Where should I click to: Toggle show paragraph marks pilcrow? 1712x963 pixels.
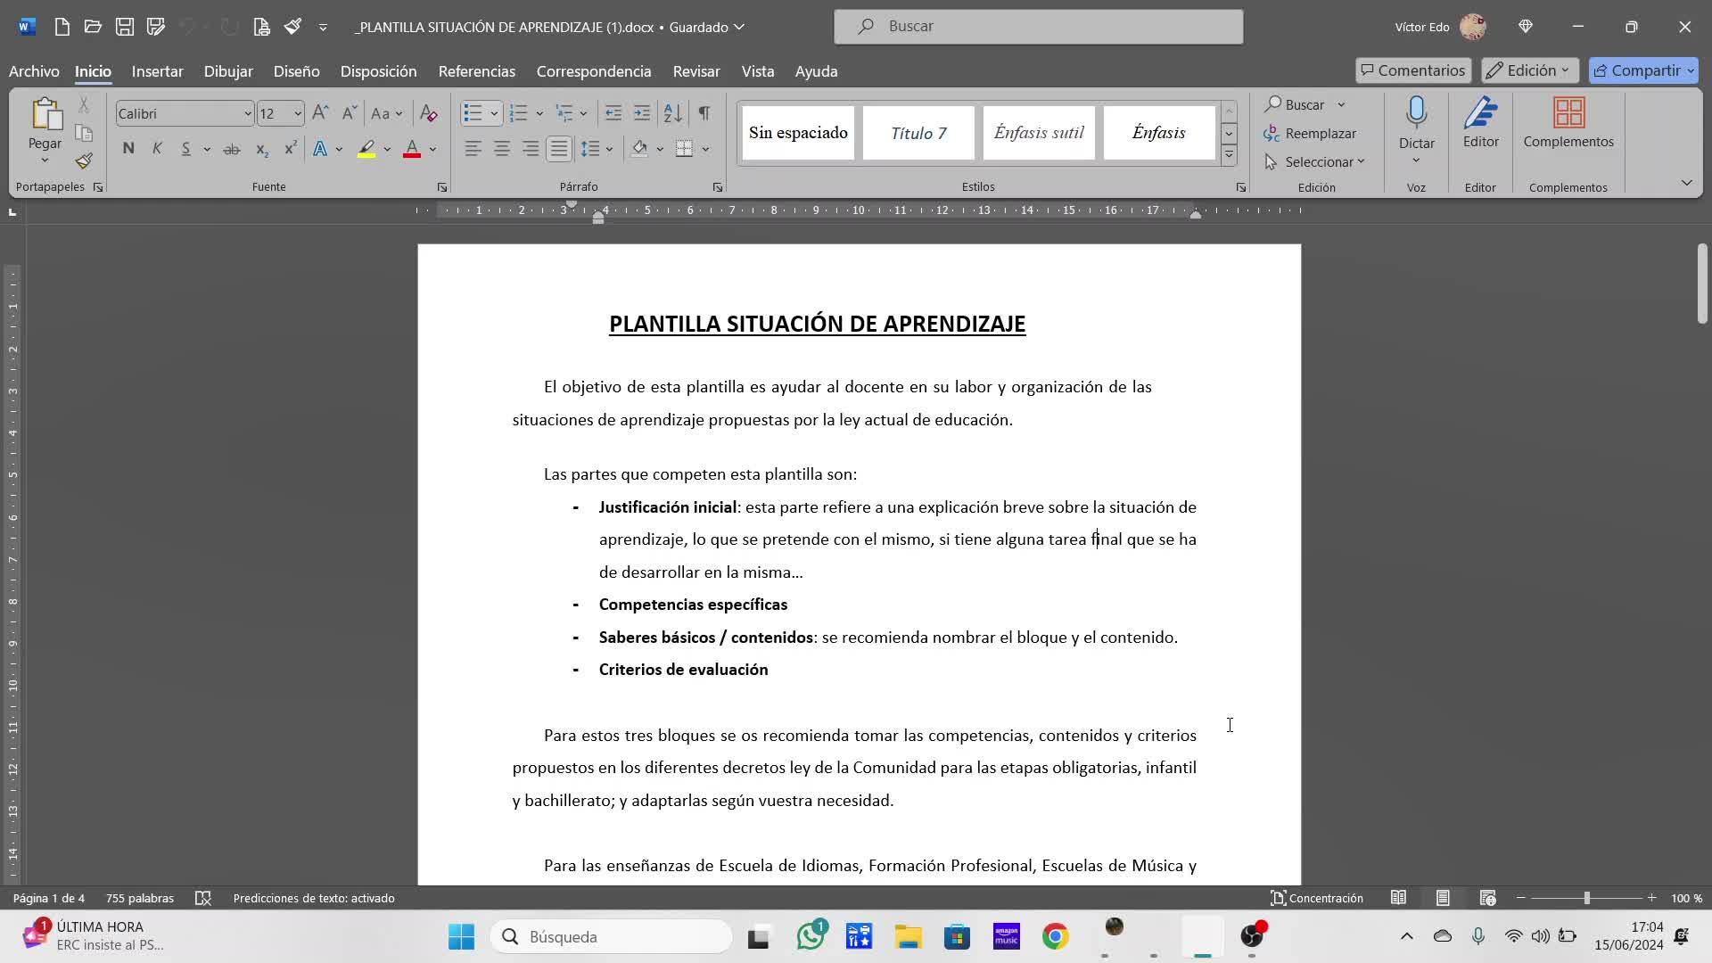(704, 113)
